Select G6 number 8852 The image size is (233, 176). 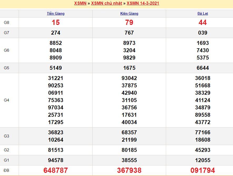(x=56, y=43)
